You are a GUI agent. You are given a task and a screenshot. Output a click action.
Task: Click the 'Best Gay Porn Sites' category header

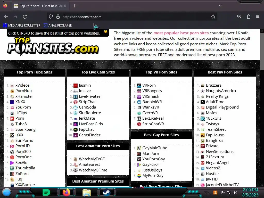coord(161,135)
